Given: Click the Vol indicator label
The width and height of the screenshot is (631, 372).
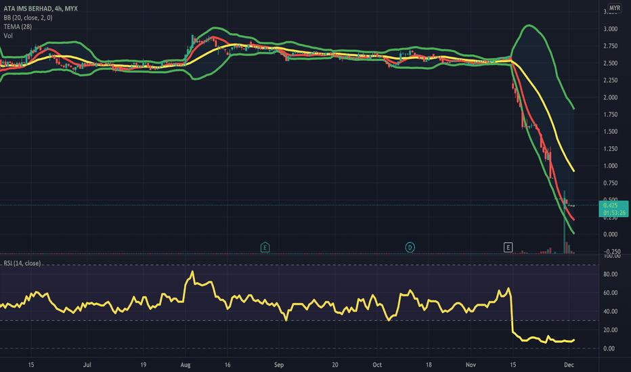Looking at the screenshot, I should [x=8, y=36].
